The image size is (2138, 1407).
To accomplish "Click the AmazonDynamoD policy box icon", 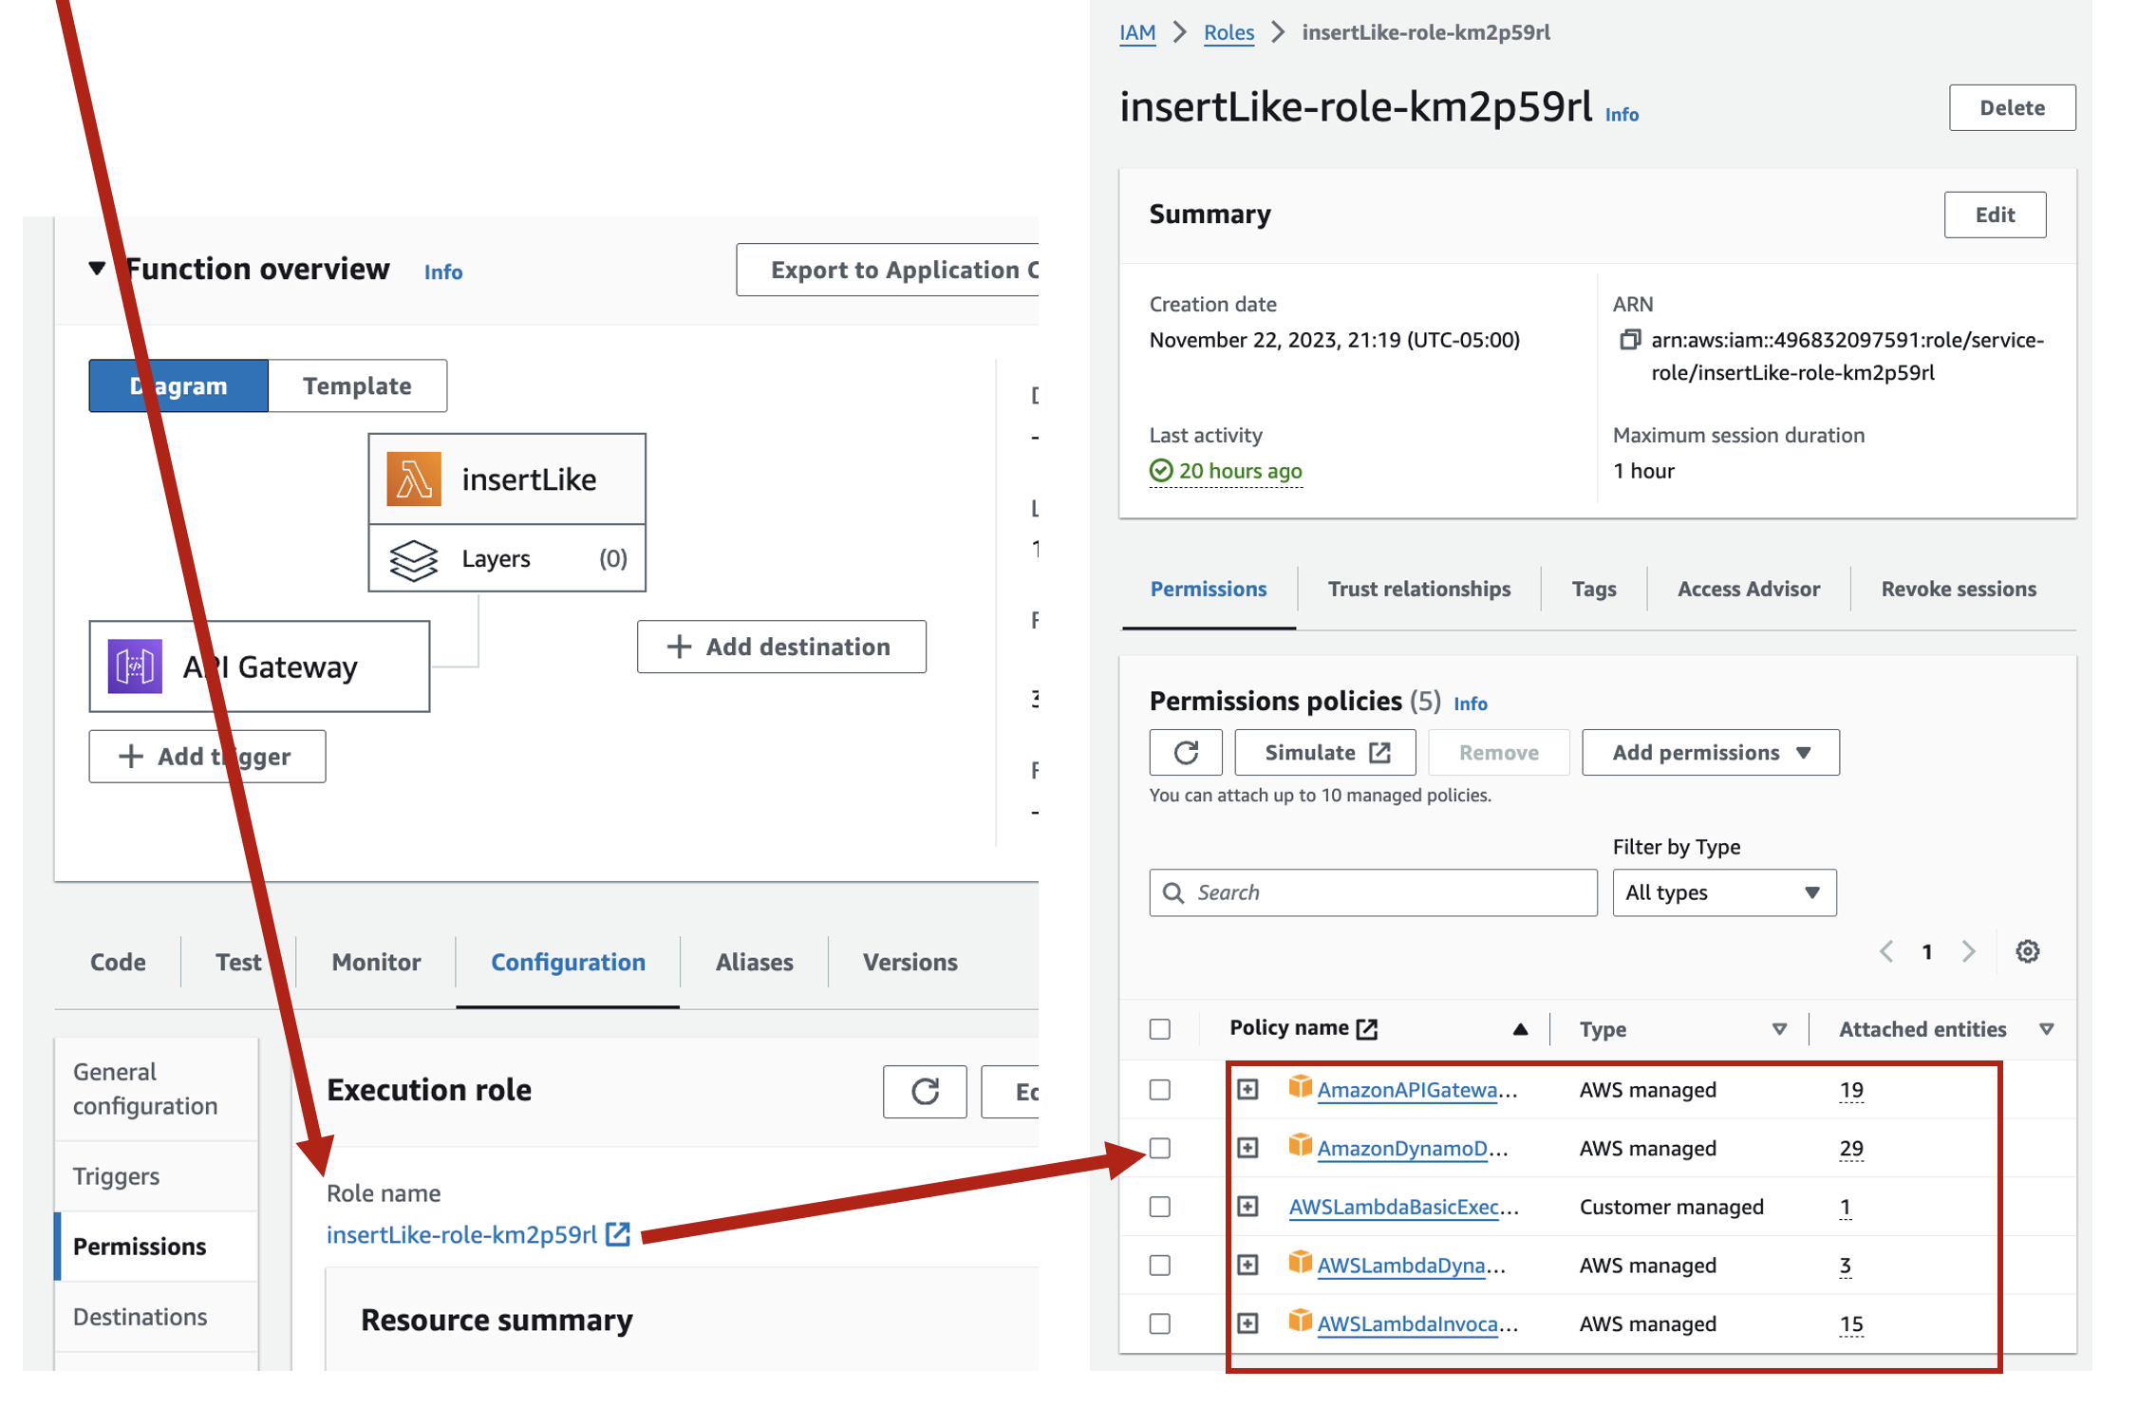I will coord(1301,1146).
